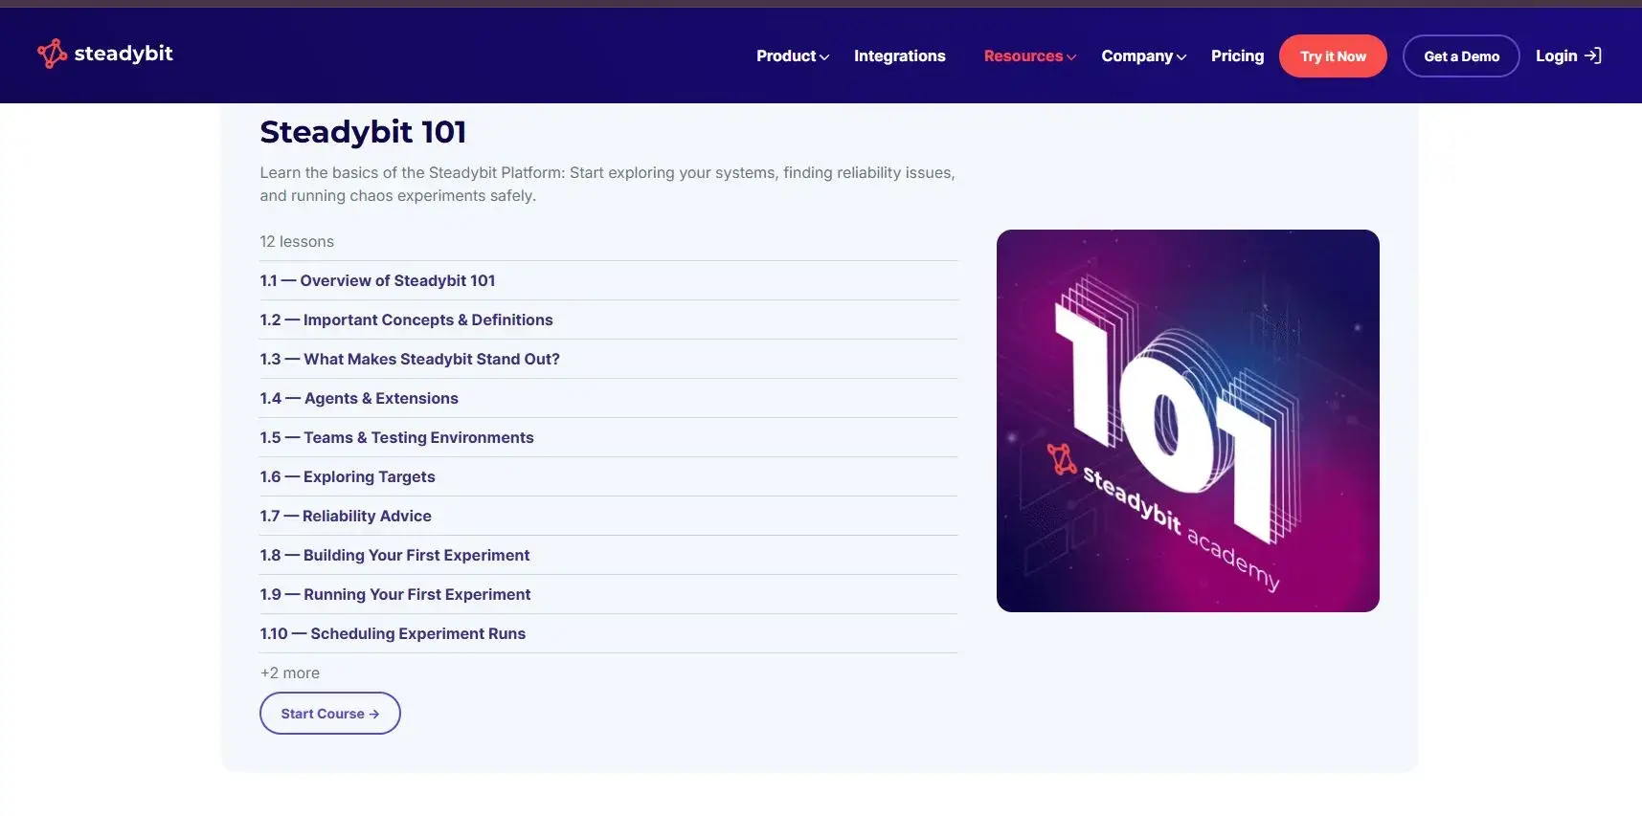Click the Steadybit logo icon
1642x816 pixels.
point(52,54)
